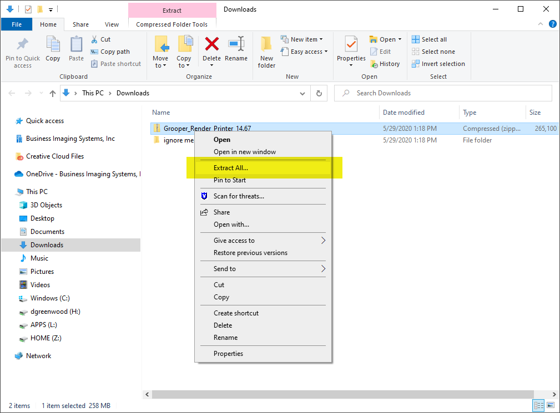Viewport: 560px width, 413px height.
Task: Open the recent locations dropdown arrow
Action: point(42,94)
